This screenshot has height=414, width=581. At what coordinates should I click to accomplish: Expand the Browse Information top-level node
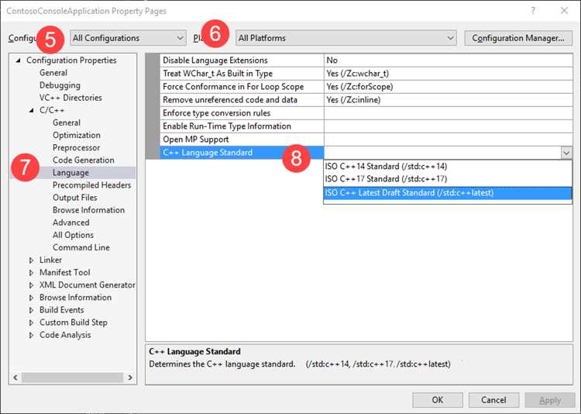pos(32,298)
